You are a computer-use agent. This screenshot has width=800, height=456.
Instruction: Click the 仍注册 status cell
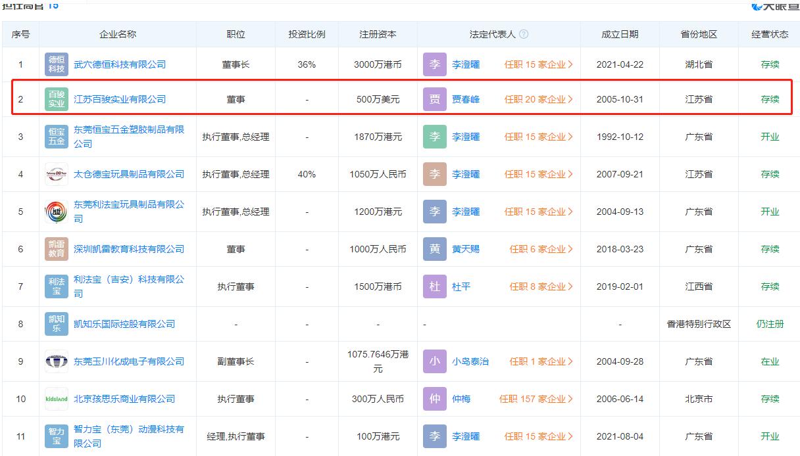[x=770, y=324]
